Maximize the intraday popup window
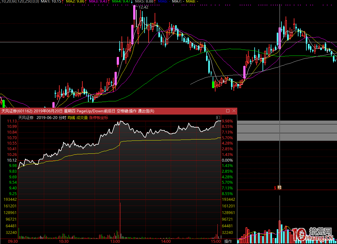This screenshot has width=337, height=244. click(x=228, y=111)
